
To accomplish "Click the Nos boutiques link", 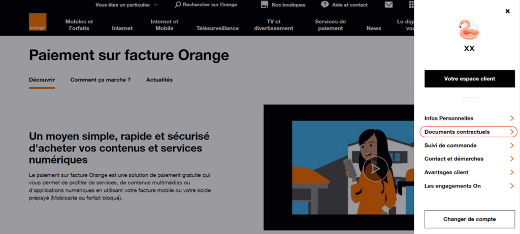I will point(288,5).
